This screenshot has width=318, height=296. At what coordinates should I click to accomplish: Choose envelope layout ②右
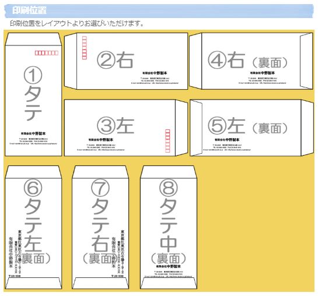click(126, 61)
